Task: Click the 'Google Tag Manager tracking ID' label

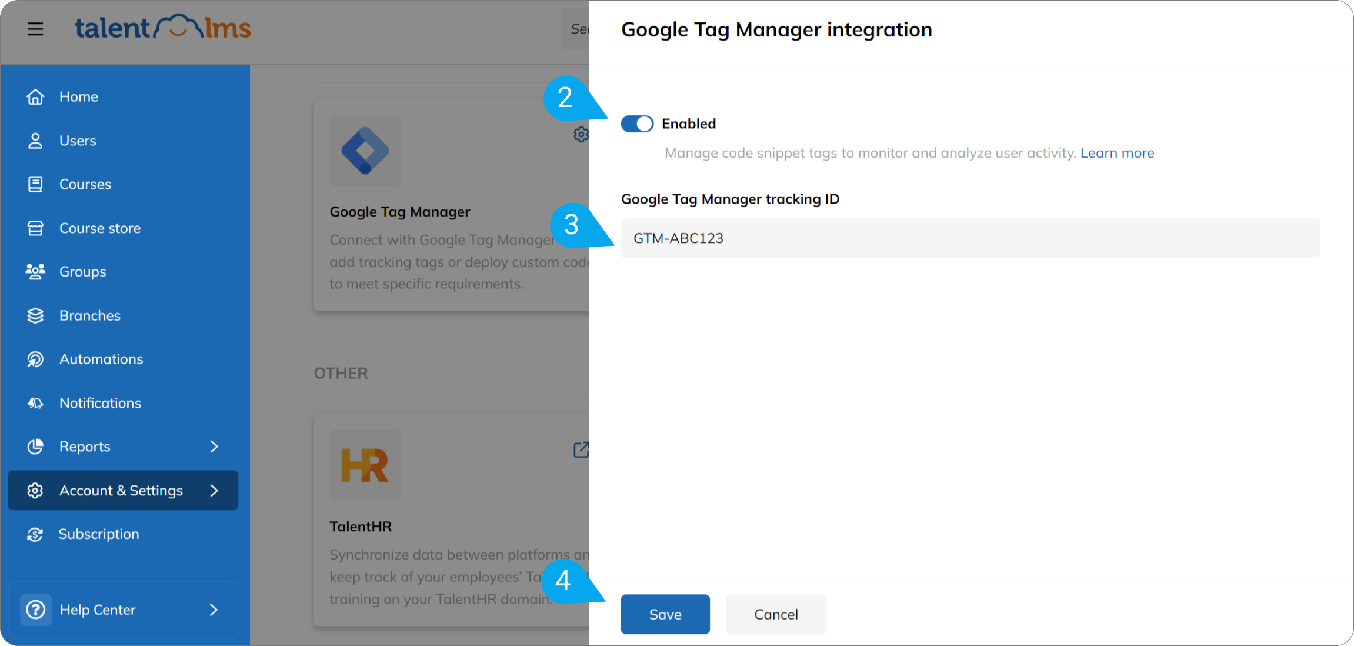Action: click(x=731, y=199)
